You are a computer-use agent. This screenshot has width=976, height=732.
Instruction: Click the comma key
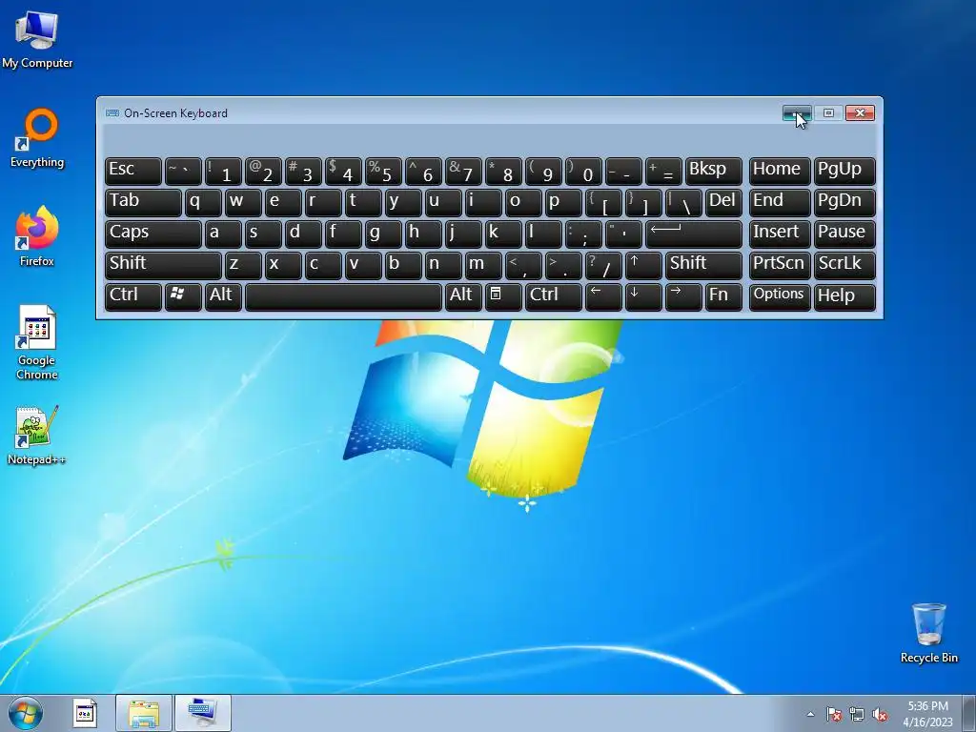point(523,265)
